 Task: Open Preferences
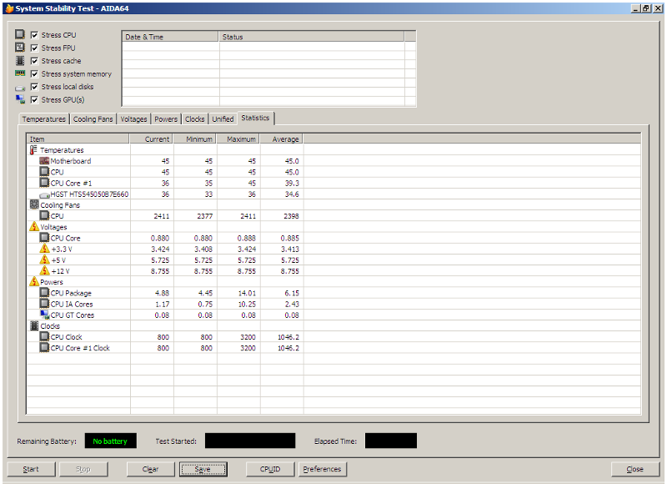(322, 469)
